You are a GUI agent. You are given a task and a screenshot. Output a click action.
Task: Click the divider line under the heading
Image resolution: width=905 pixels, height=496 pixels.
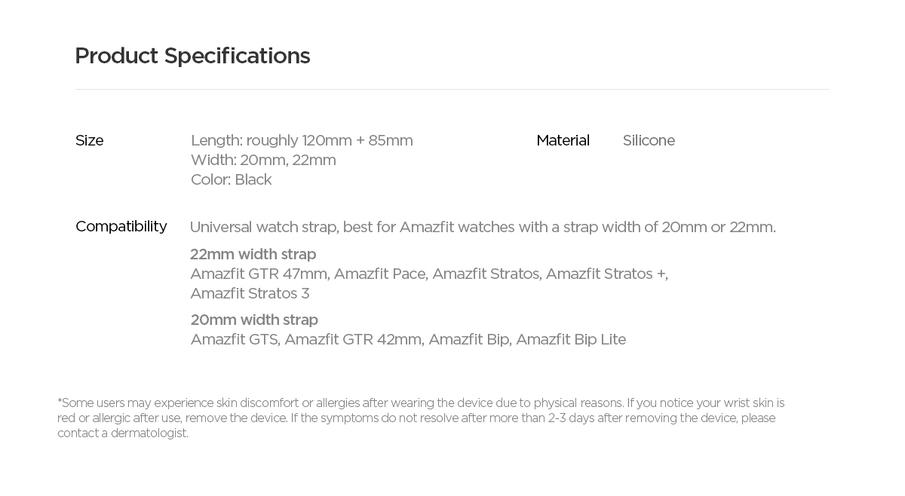point(452,89)
